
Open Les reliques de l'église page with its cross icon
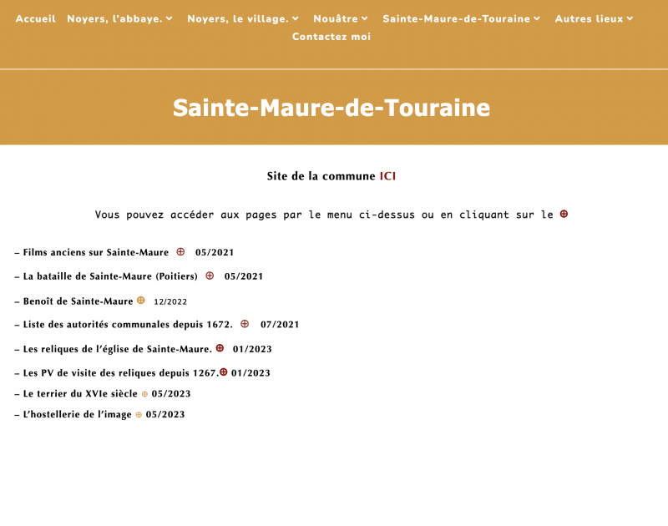click(219, 349)
